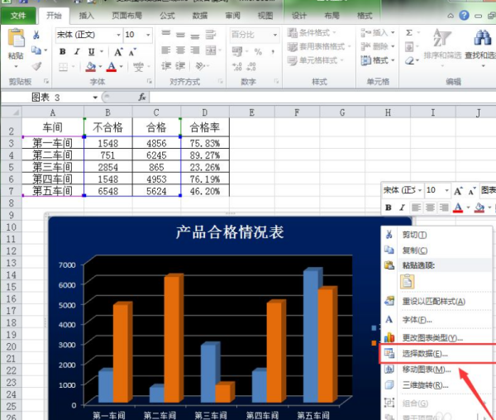The height and width of the screenshot is (420, 496).
Task: Switch to the 公式 ribbon tab
Action: (x=167, y=16)
